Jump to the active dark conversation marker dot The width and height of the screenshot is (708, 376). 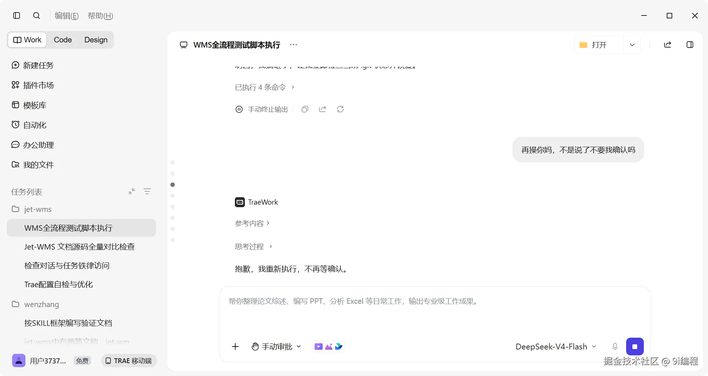[173, 185]
